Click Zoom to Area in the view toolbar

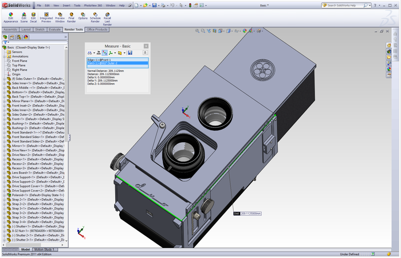click(x=203, y=31)
